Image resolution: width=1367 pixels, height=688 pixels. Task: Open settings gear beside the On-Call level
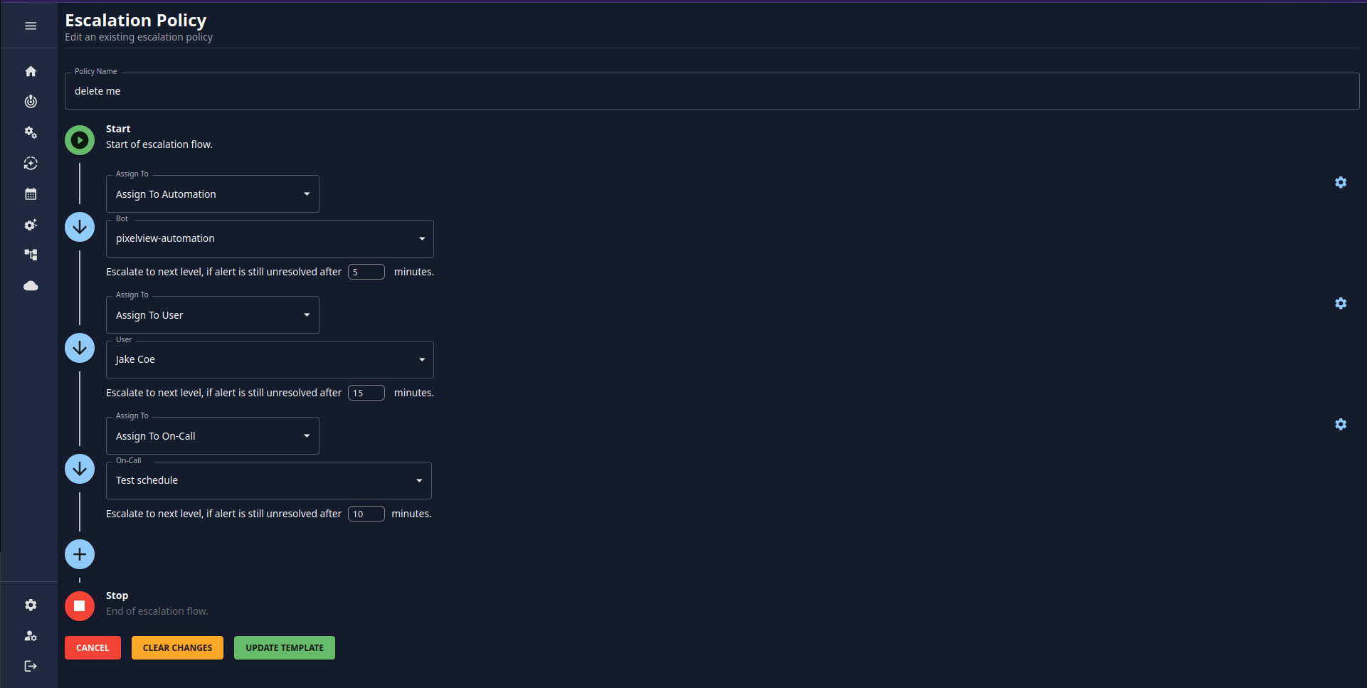[x=1341, y=424]
